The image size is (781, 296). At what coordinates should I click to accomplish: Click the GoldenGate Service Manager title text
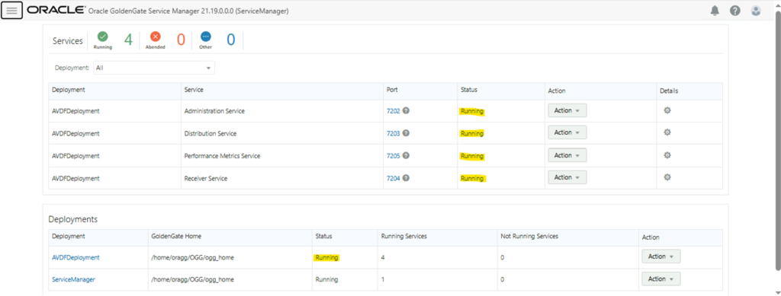188,11
